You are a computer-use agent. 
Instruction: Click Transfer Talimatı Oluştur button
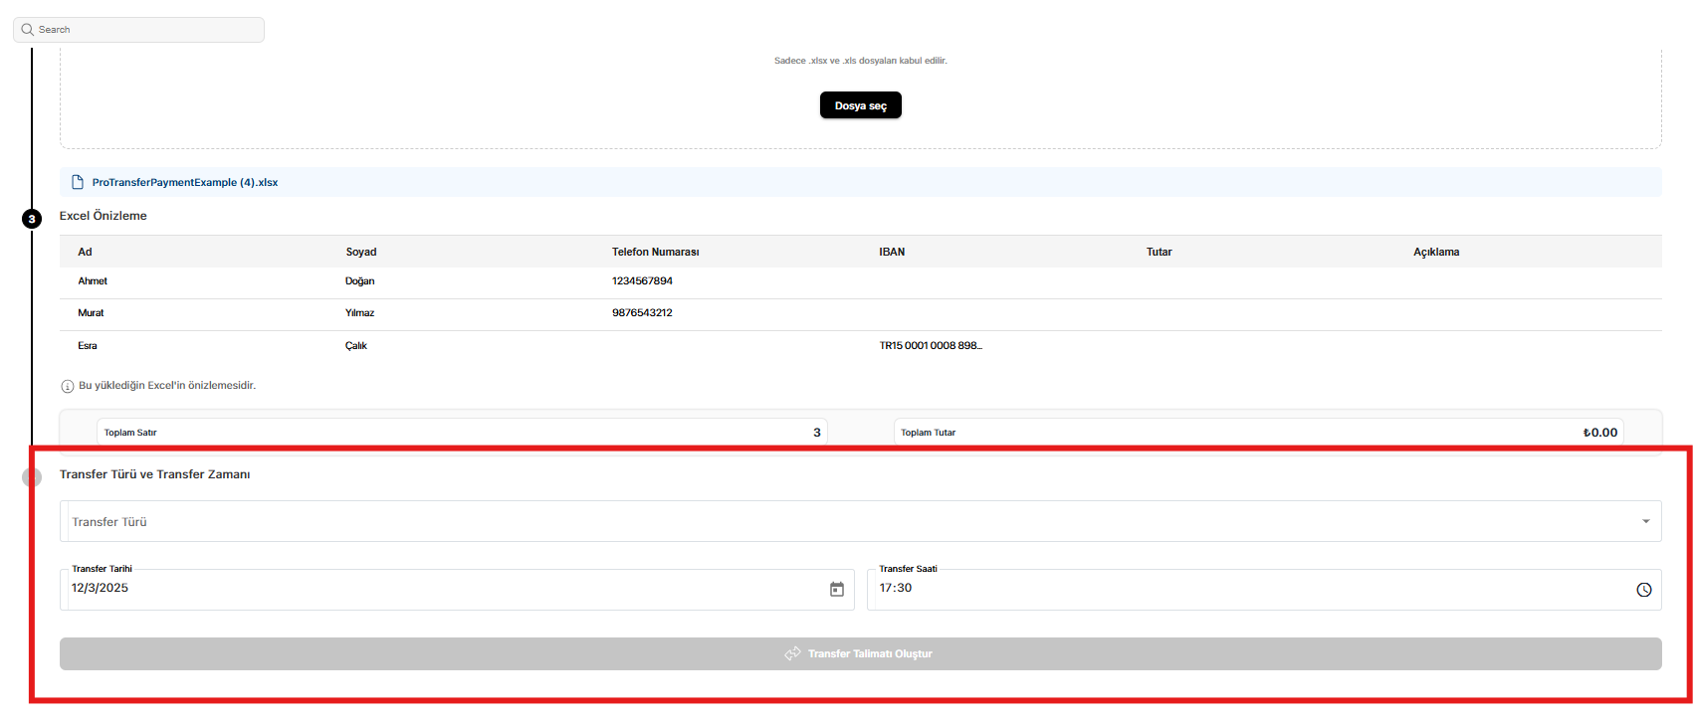click(860, 654)
